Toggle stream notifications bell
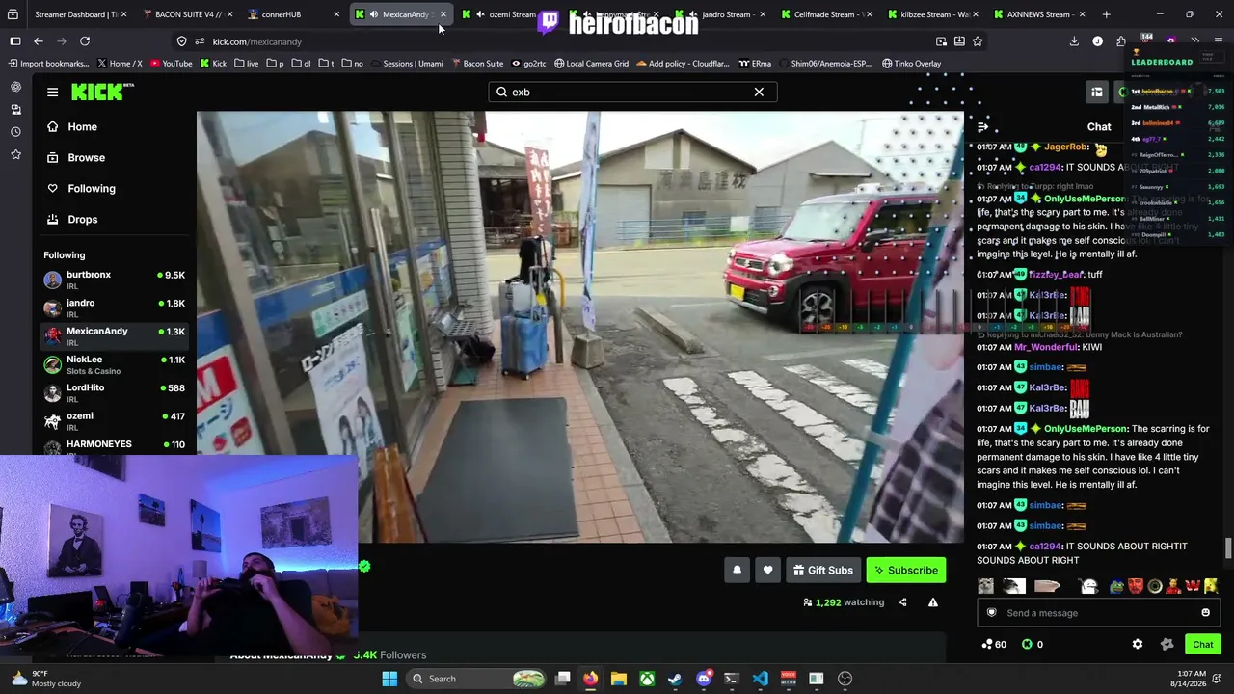This screenshot has width=1234, height=694. click(737, 570)
